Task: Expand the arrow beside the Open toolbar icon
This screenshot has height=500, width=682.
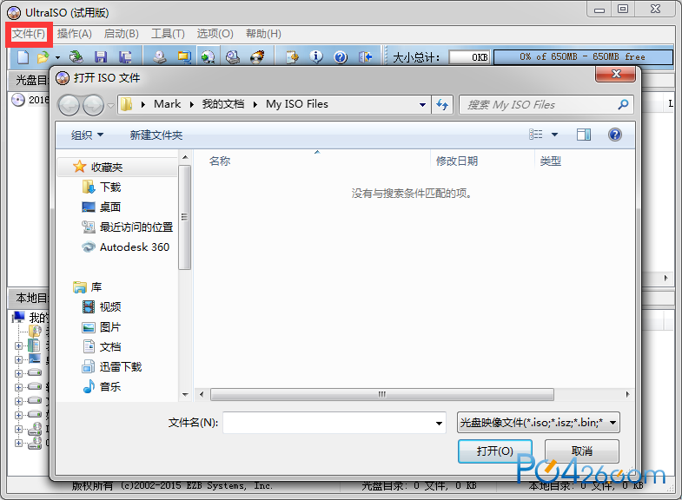Action: click(x=57, y=57)
